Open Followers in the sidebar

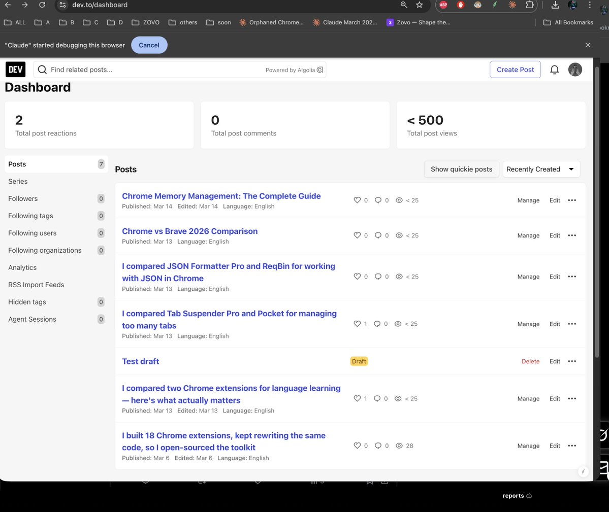coord(56,198)
